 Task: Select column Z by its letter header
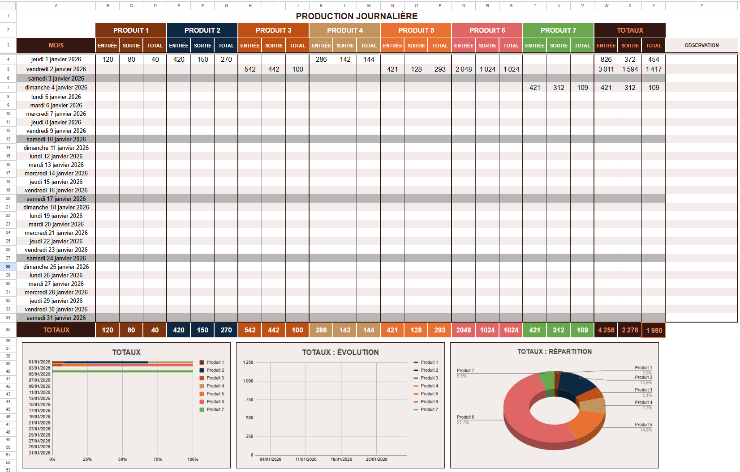pos(701,6)
